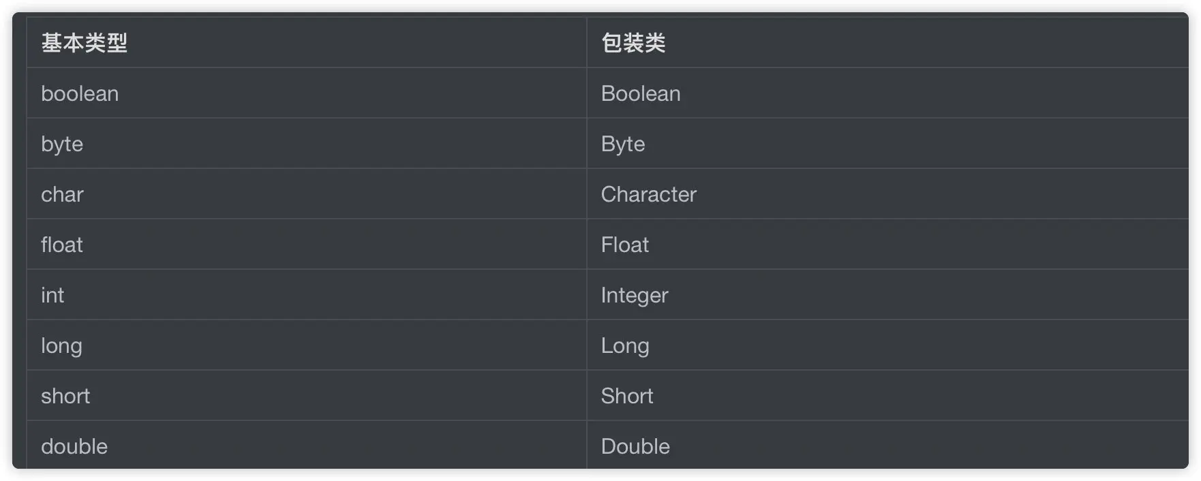Click the byte primitive type cell
The width and height of the screenshot is (1201, 481).
pos(62,144)
